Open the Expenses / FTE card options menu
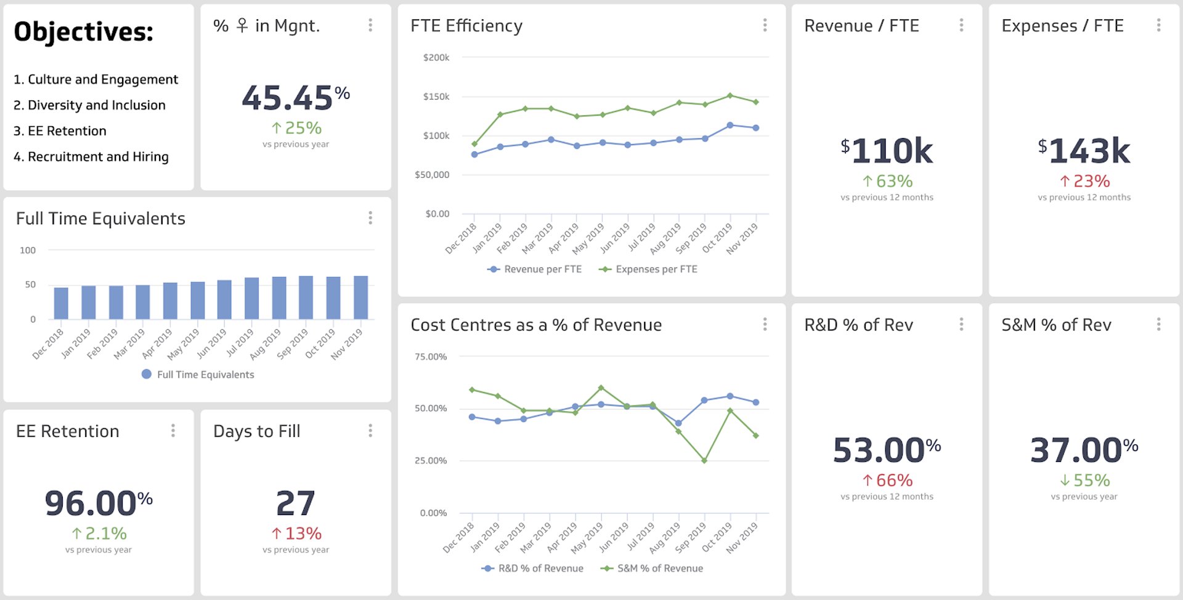This screenshot has width=1183, height=600. coord(1158,25)
